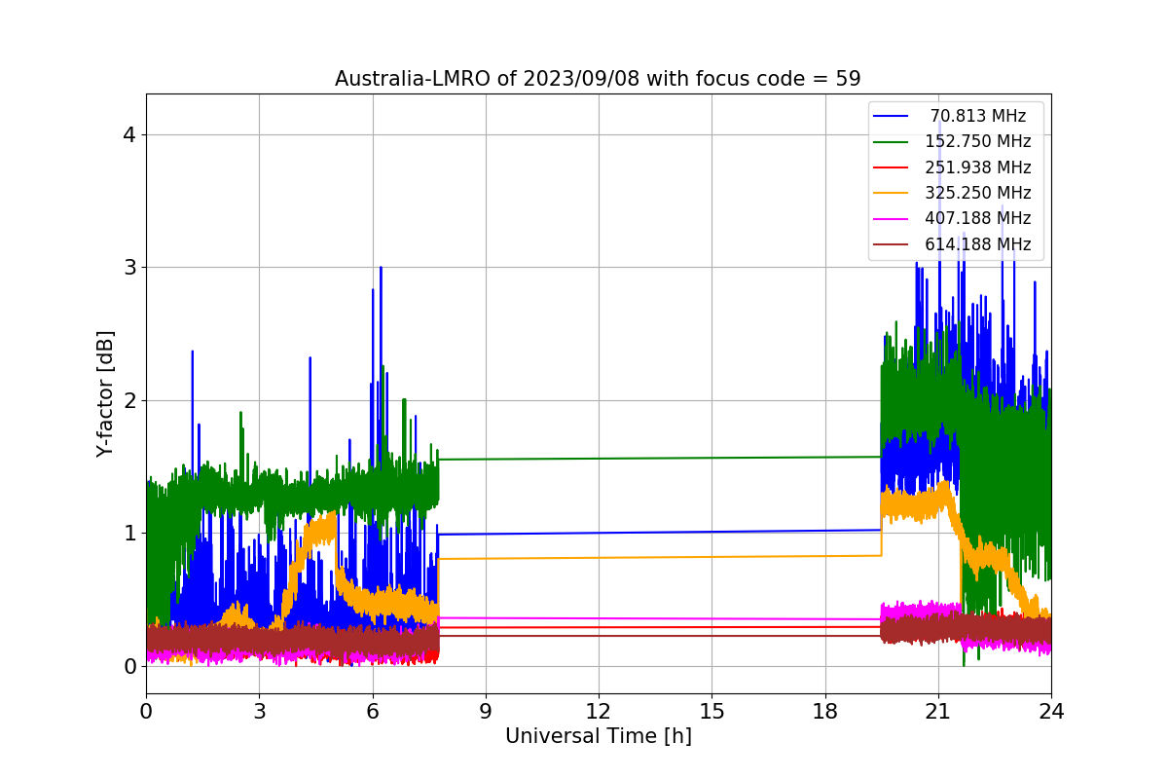Screen dimensions: 1168x779
Task: Click the blue legend line swatch
Action: pyautogui.click(x=892, y=116)
